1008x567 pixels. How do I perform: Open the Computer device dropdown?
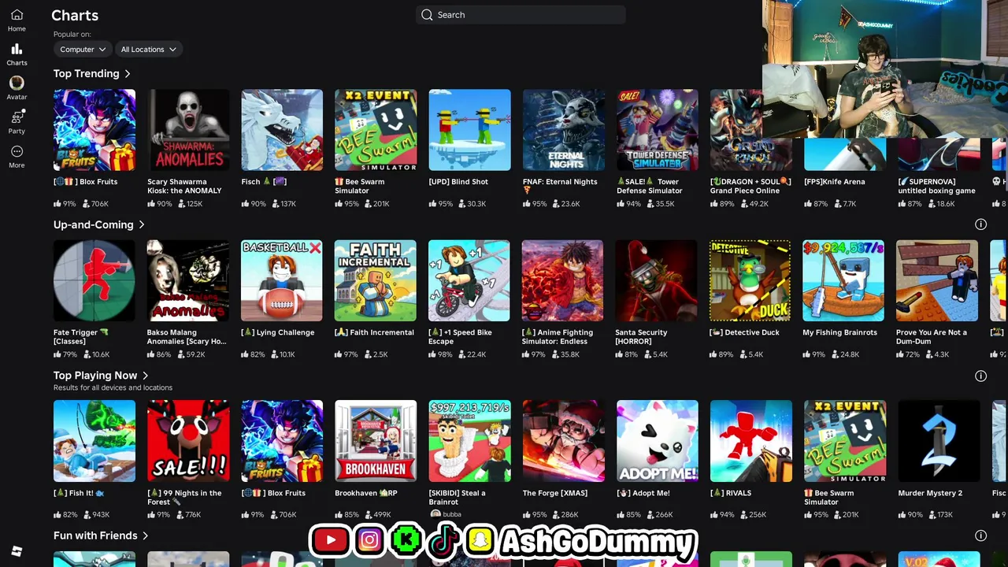(82, 49)
